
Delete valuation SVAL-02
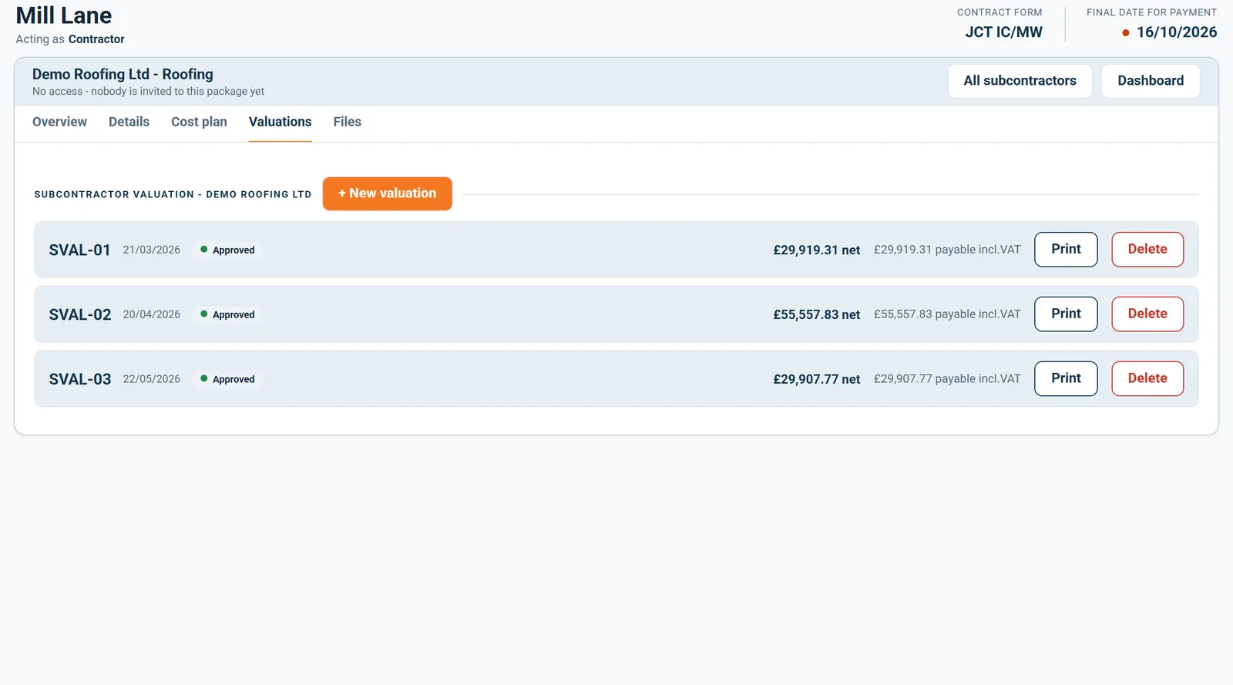click(1147, 314)
